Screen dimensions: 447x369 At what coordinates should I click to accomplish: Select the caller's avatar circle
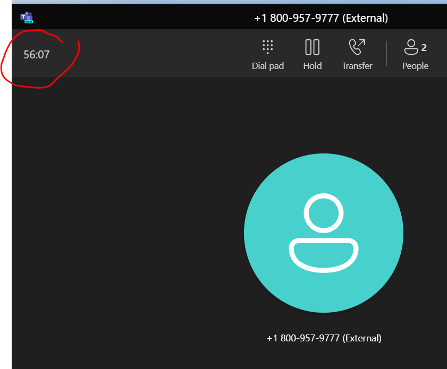click(x=324, y=234)
